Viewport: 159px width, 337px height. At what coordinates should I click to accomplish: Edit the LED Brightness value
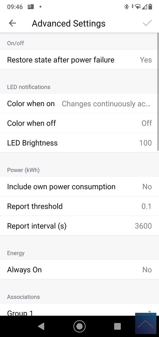coord(79,143)
